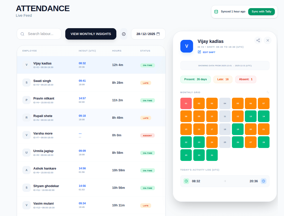Open the calendar icon in date field
Screen dimensions: 284x216
coord(158,34)
